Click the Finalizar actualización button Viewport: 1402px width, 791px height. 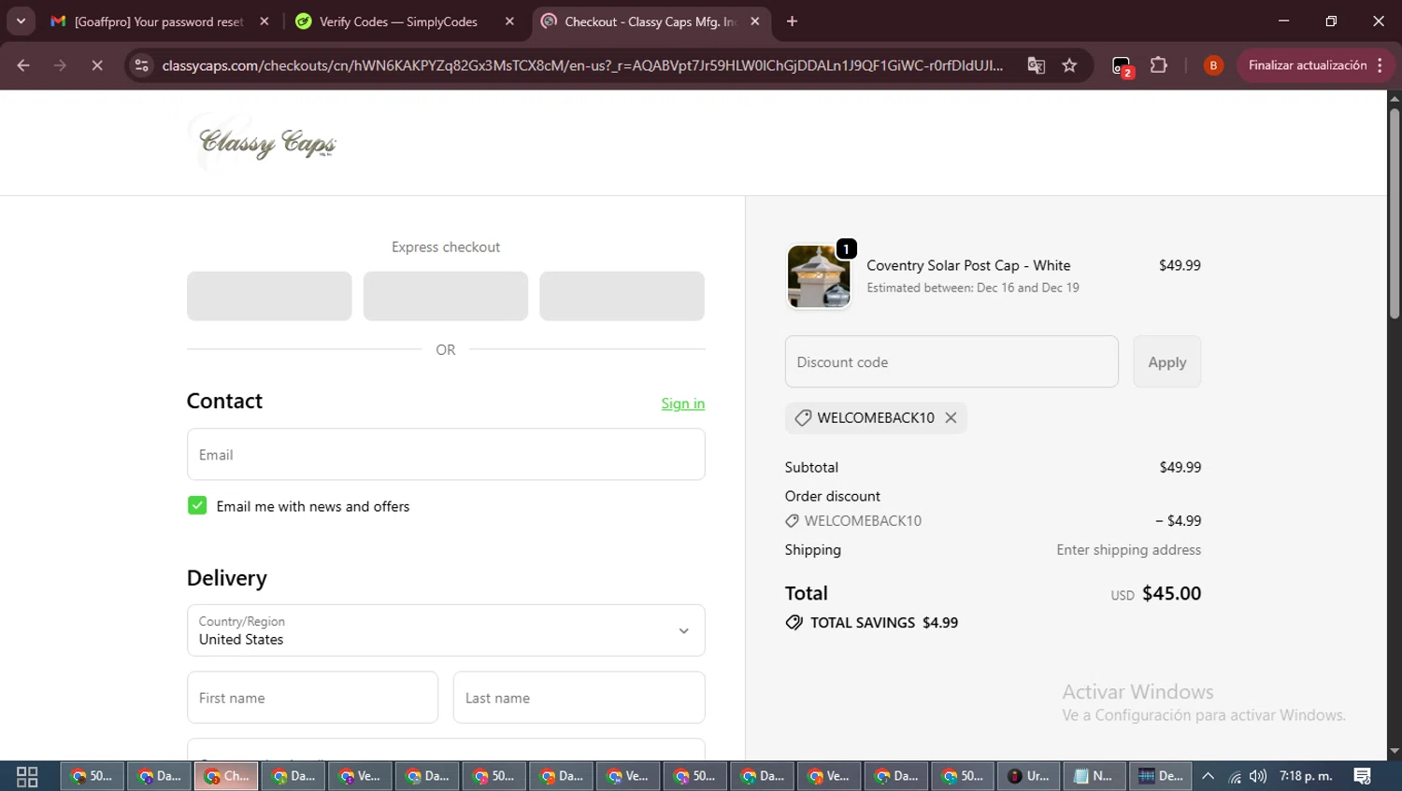[x=1308, y=65]
